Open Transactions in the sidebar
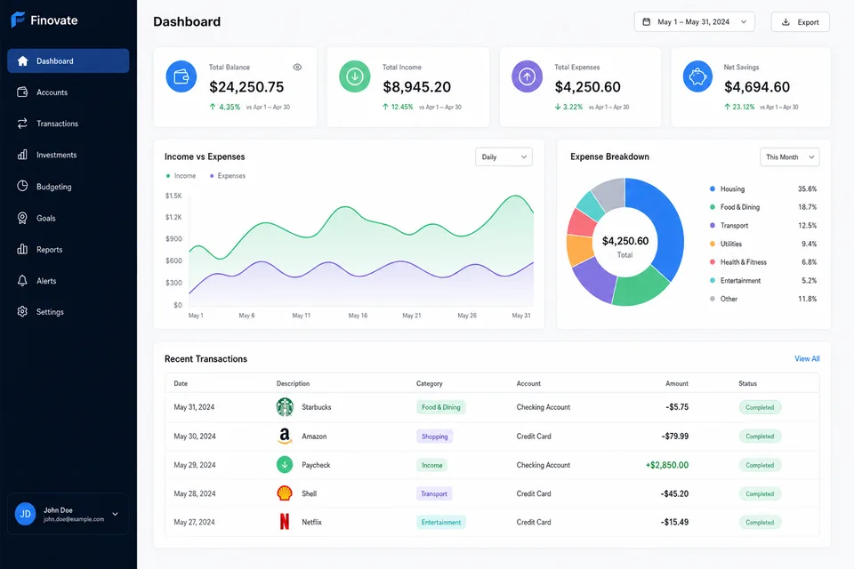Image resolution: width=854 pixels, height=569 pixels. (x=68, y=124)
